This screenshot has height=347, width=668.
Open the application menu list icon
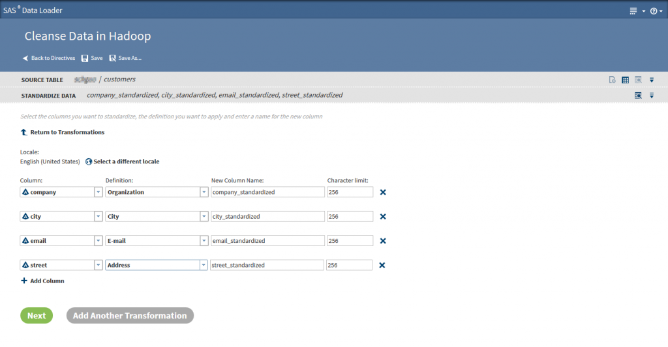point(633,11)
